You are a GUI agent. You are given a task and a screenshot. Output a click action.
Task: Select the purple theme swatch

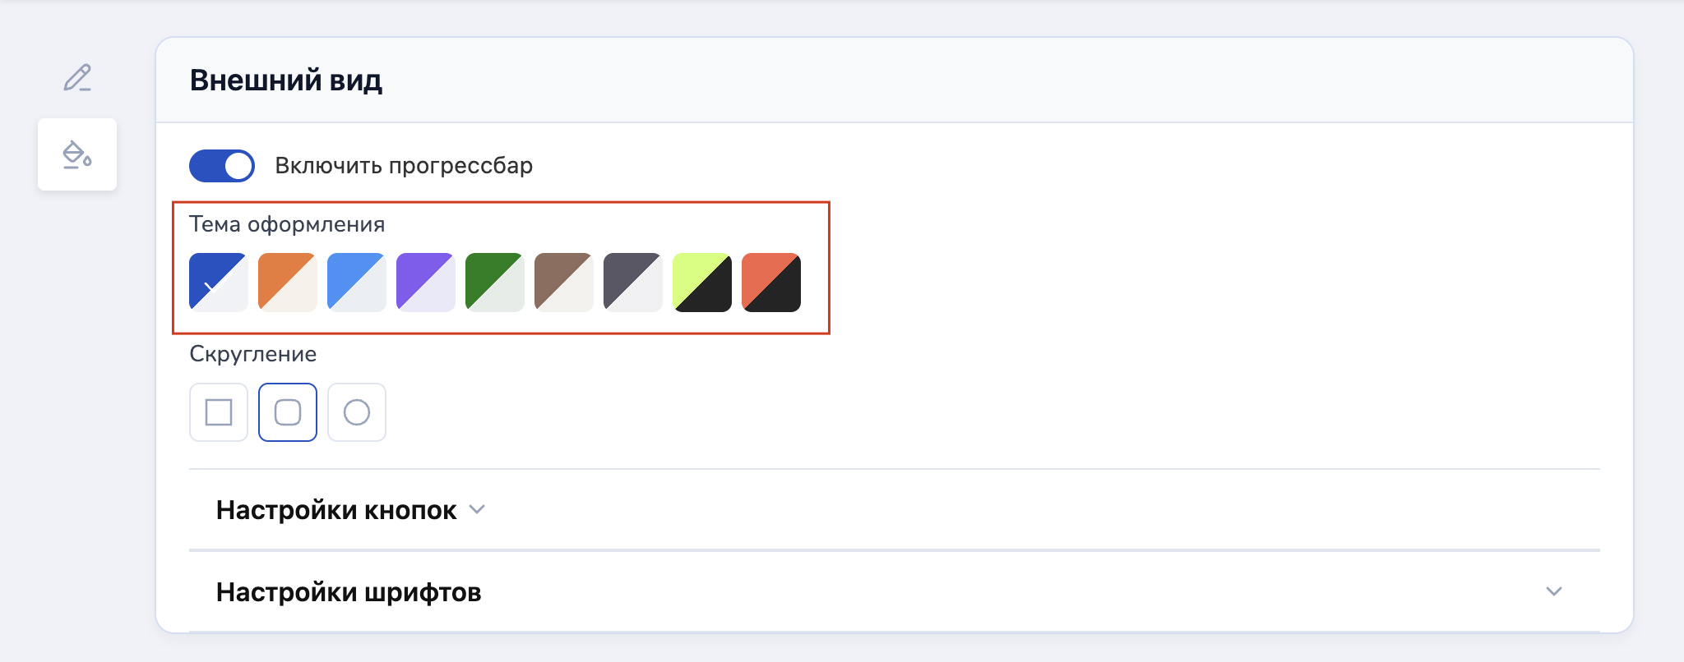coord(426,282)
